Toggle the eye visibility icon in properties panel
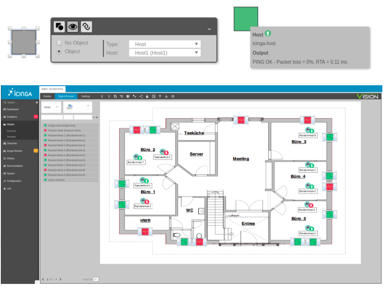The width and height of the screenshot is (391, 293). click(72, 27)
